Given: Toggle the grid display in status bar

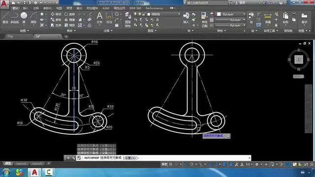Looking at the screenshot, I should (171, 164).
